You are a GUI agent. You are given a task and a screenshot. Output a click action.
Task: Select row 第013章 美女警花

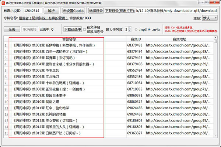point(69,120)
